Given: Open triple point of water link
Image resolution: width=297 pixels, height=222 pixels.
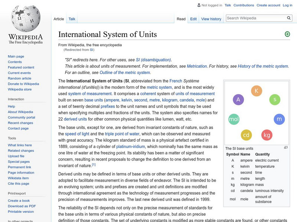Looking at the screenshot, I should click(x=122, y=134).
